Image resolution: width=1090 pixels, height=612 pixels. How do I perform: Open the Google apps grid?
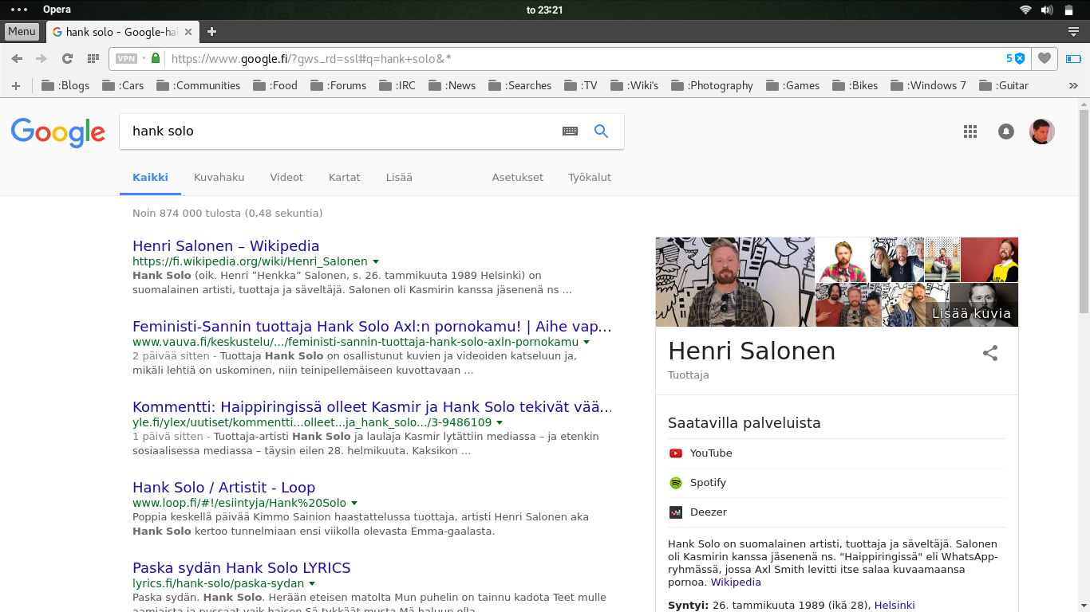[x=970, y=132]
